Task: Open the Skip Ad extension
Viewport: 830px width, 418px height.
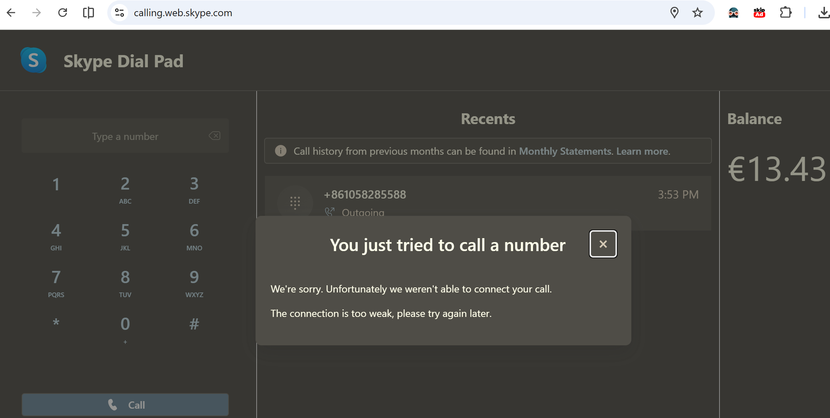Action: click(759, 13)
